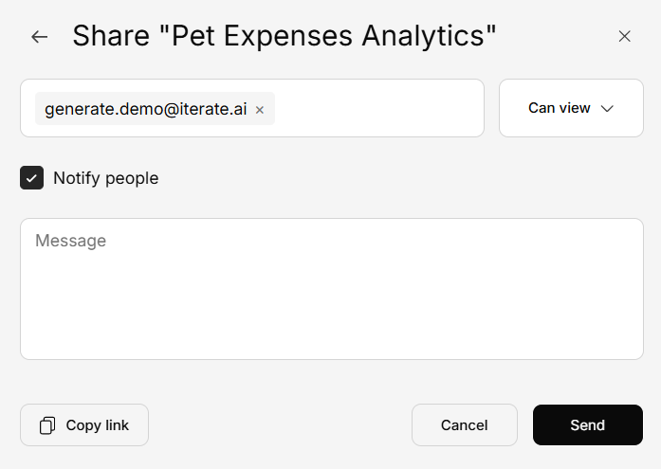
Task: Open the Can view permission dropdown
Action: [571, 108]
